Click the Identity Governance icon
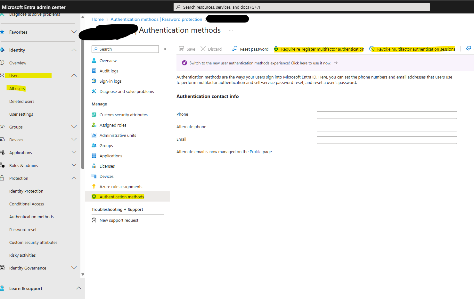Screen dimensions: 474x299 click(x=2, y=268)
